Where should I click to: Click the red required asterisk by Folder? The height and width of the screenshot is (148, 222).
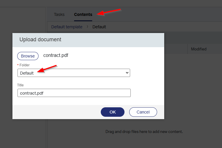18,65
